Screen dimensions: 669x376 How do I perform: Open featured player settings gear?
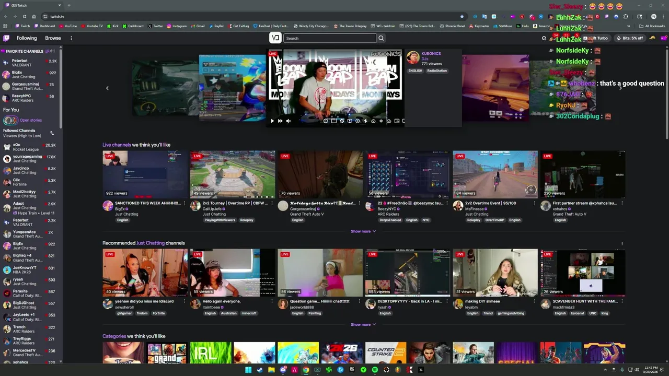pyautogui.click(x=326, y=121)
